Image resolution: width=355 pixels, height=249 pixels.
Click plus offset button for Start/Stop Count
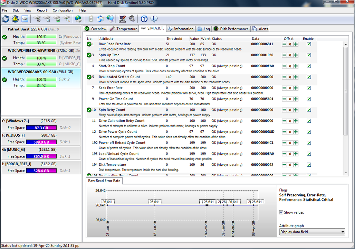tap(296, 66)
